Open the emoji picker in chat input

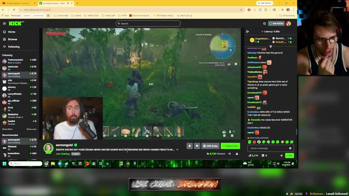point(290,148)
